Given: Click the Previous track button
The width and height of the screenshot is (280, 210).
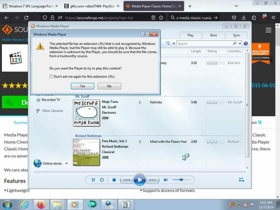Looking at the screenshot, I should click(127, 180).
